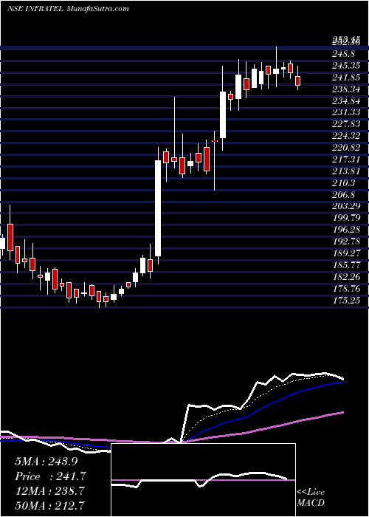Click the 182.26 price label
369x517 pixels.
[346, 276]
